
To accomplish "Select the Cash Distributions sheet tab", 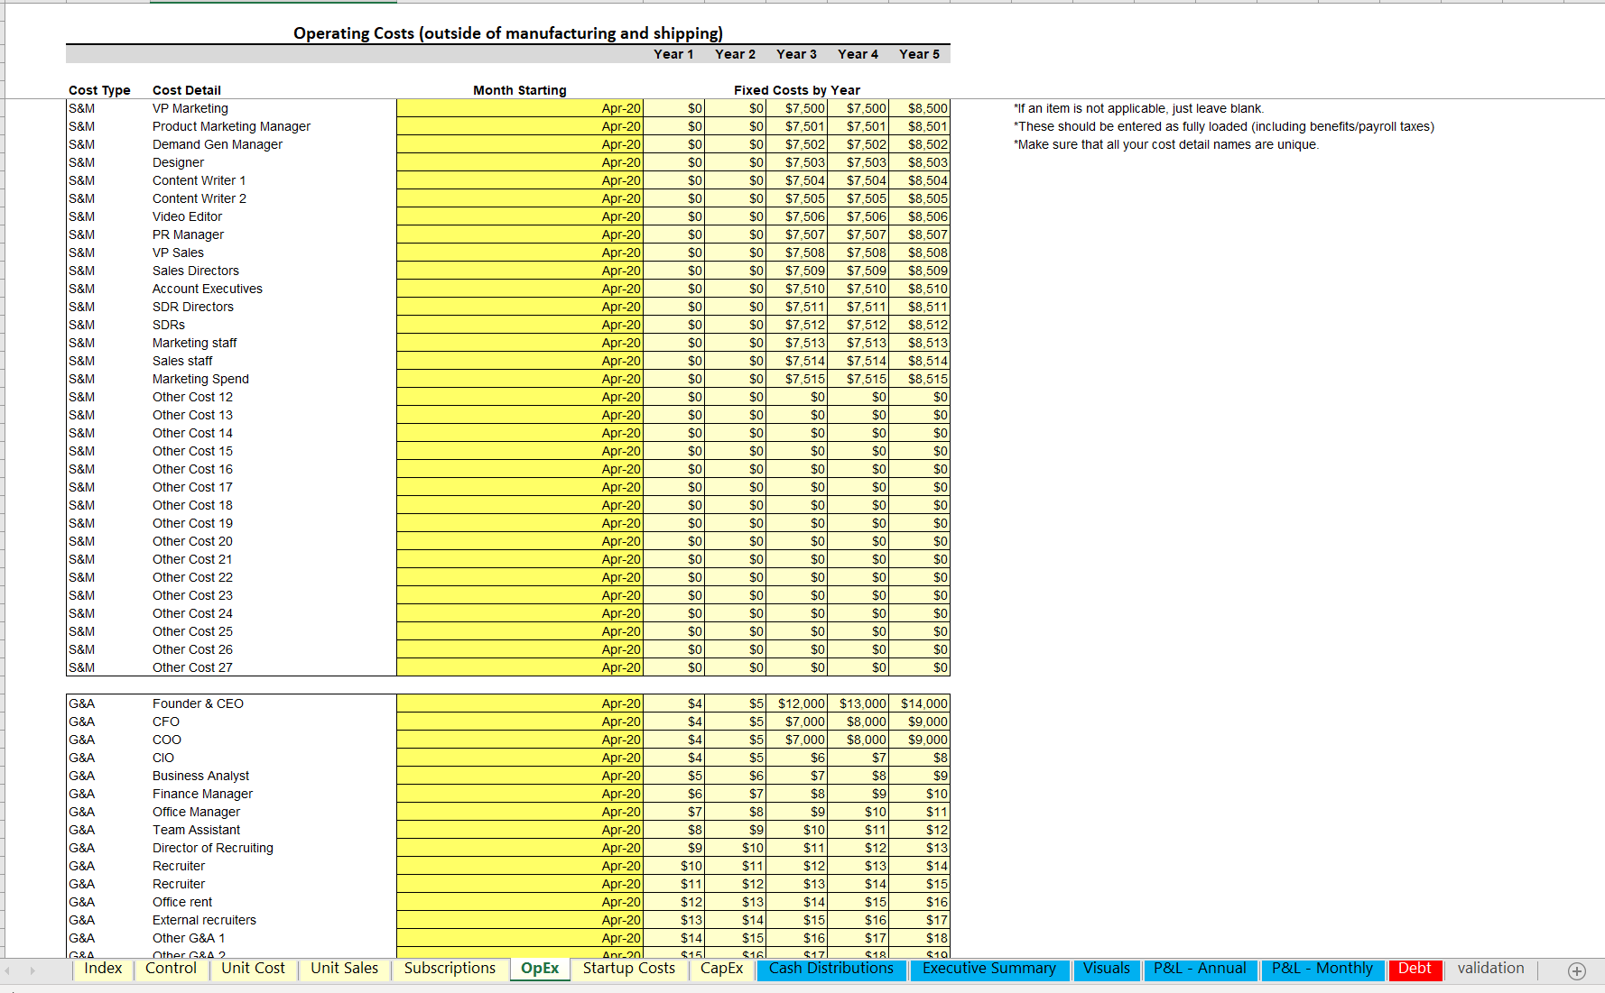I will click(830, 969).
